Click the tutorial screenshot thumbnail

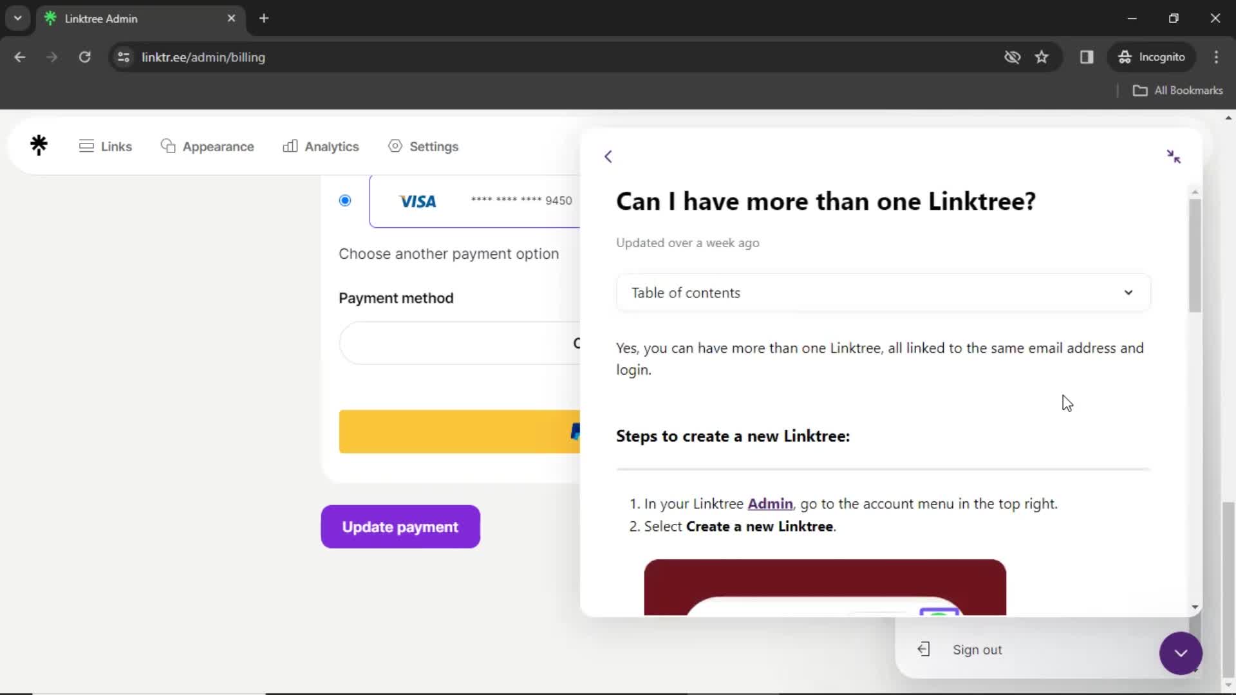pyautogui.click(x=825, y=588)
